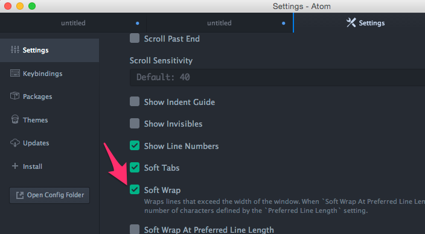Open Config Folder button
Viewport: 425px width, 234px height.
[x=50, y=195]
